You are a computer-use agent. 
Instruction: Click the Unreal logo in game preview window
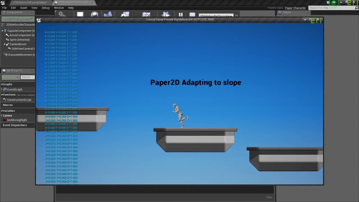coord(39,20)
